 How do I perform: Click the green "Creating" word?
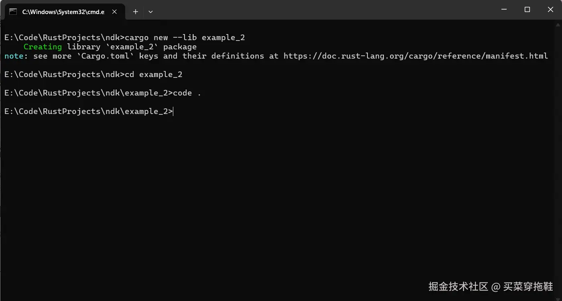[x=43, y=47]
